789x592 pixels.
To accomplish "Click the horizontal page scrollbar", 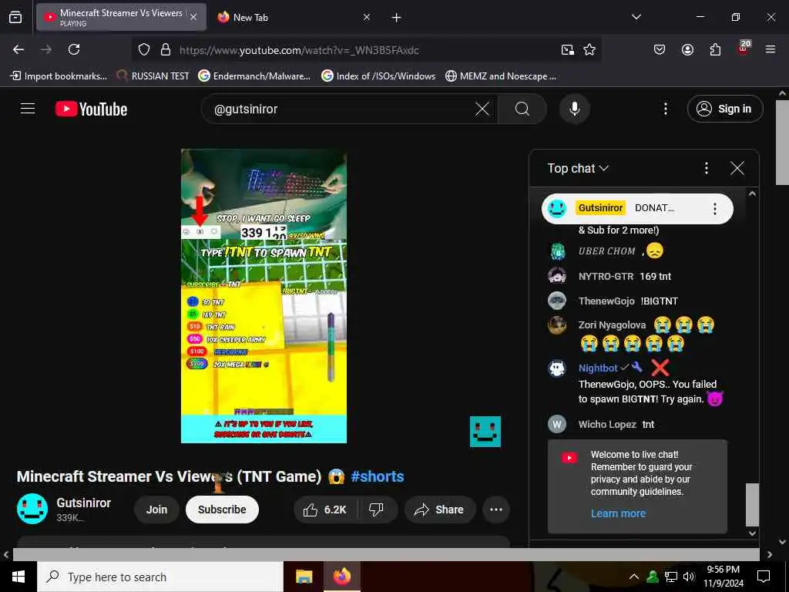I will (386, 555).
